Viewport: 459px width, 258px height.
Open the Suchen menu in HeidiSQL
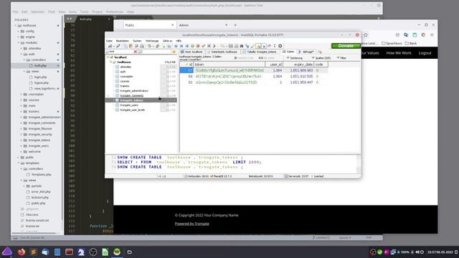tap(137, 41)
